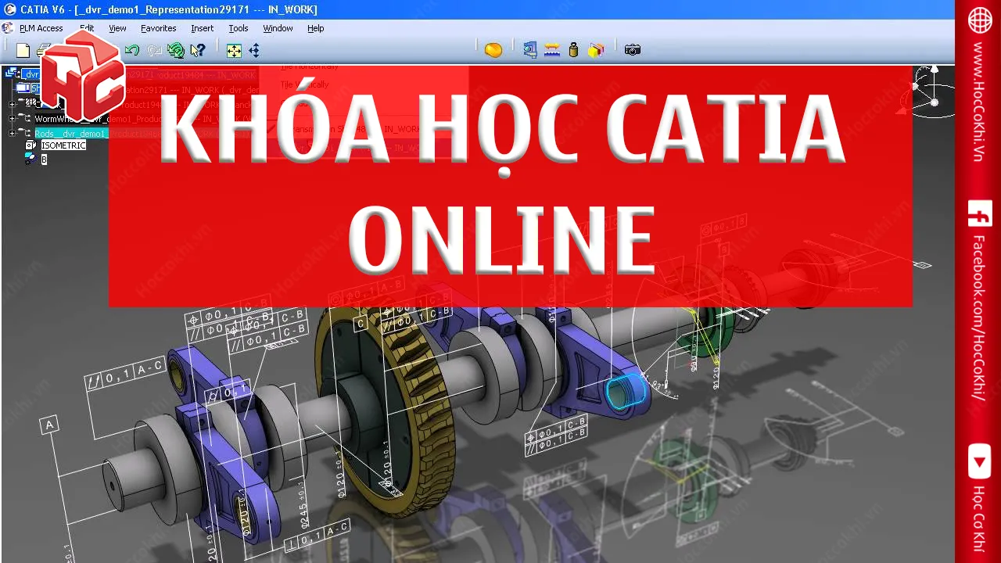
Task: Select the _dvr root node in the tree
Action: tap(31, 74)
